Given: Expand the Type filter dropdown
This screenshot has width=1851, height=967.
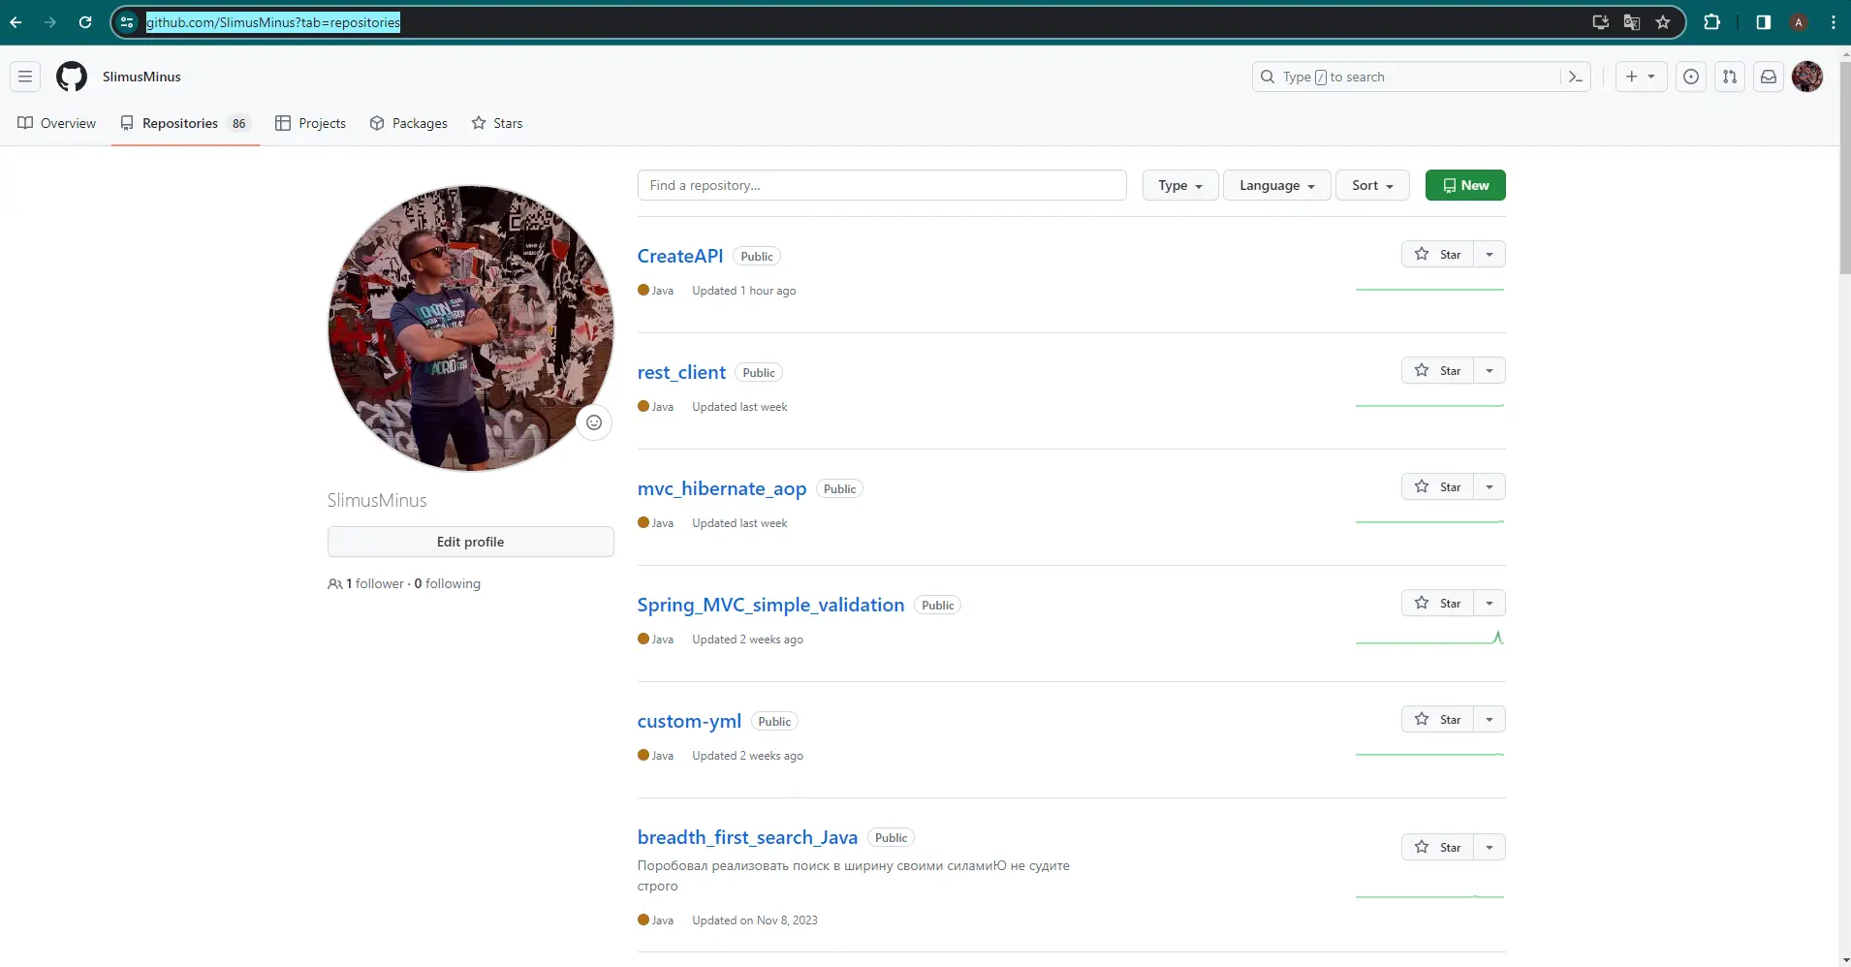Looking at the screenshot, I should (1179, 185).
